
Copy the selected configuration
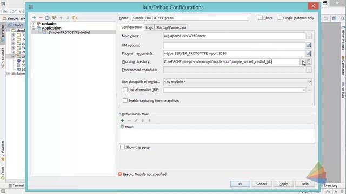(x=48, y=18)
